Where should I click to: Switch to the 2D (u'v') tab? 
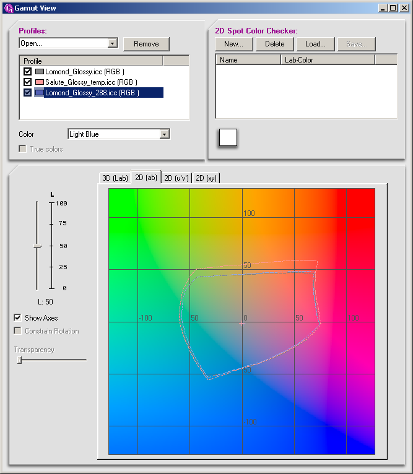point(176,178)
